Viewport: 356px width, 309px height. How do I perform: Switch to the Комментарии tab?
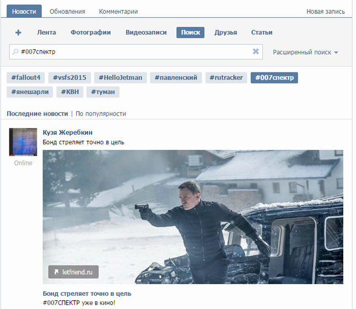(118, 12)
